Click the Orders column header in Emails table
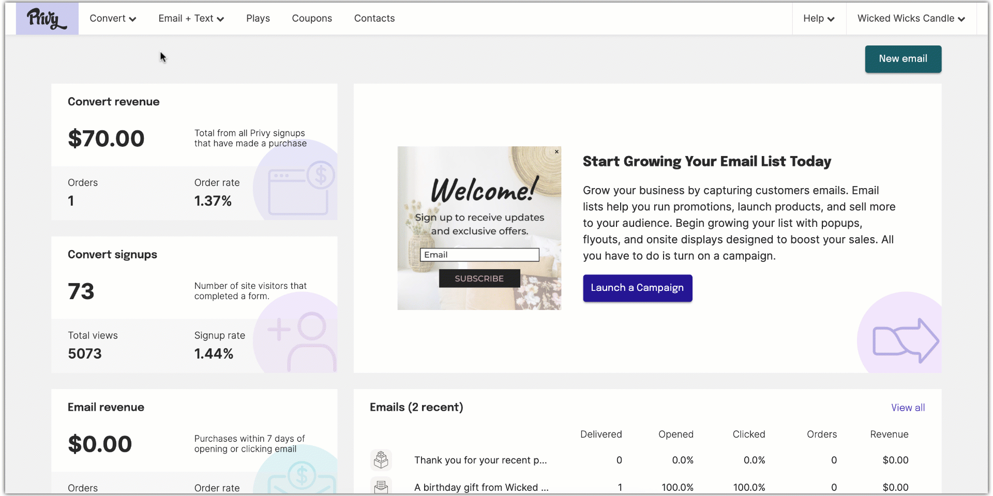The height and width of the screenshot is (496, 993). [822, 435]
